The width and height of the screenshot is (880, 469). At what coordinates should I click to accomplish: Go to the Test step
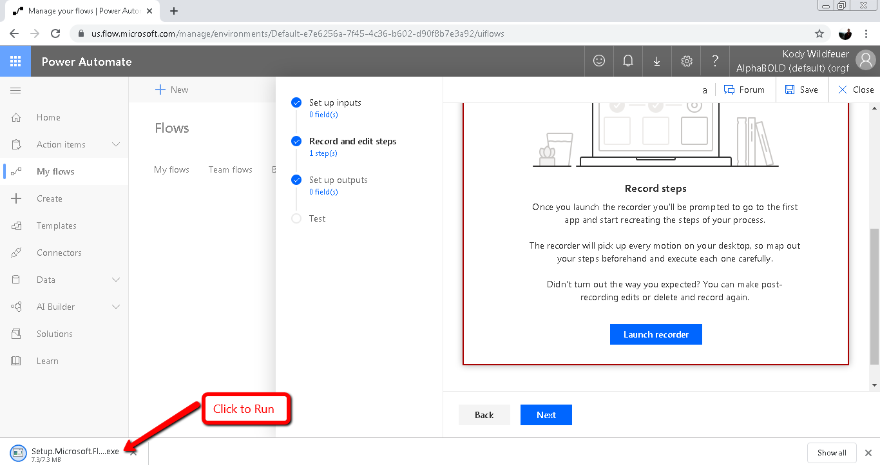coord(317,218)
